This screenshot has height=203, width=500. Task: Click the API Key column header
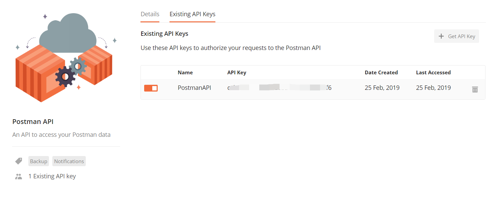click(x=237, y=72)
